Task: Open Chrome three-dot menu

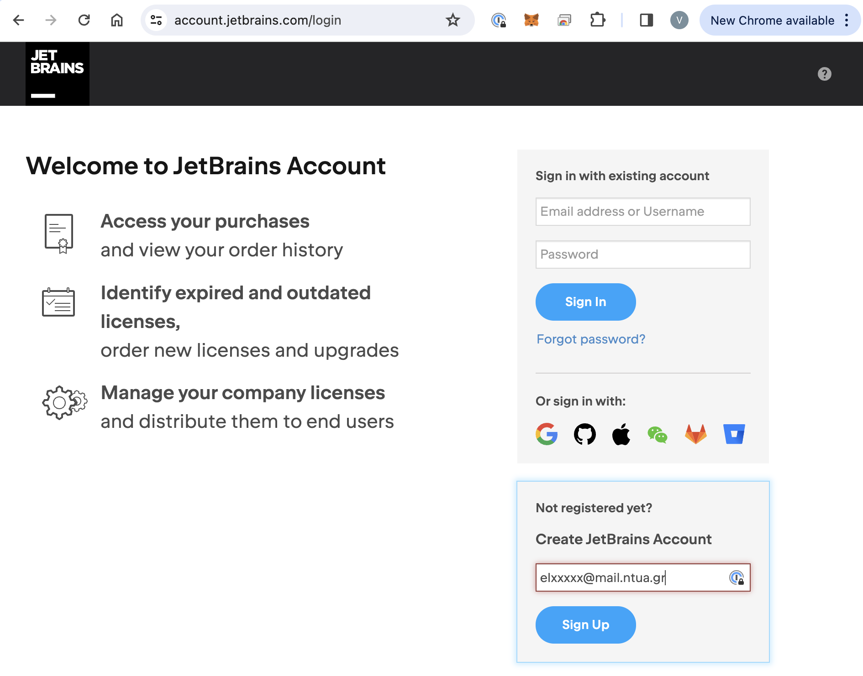Action: click(x=847, y=20)
